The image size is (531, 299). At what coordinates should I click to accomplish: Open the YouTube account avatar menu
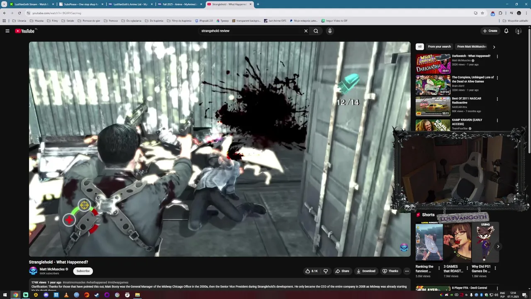pos(518,31)
